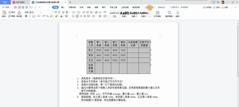Click the Redo arrow

click(35, 7)
